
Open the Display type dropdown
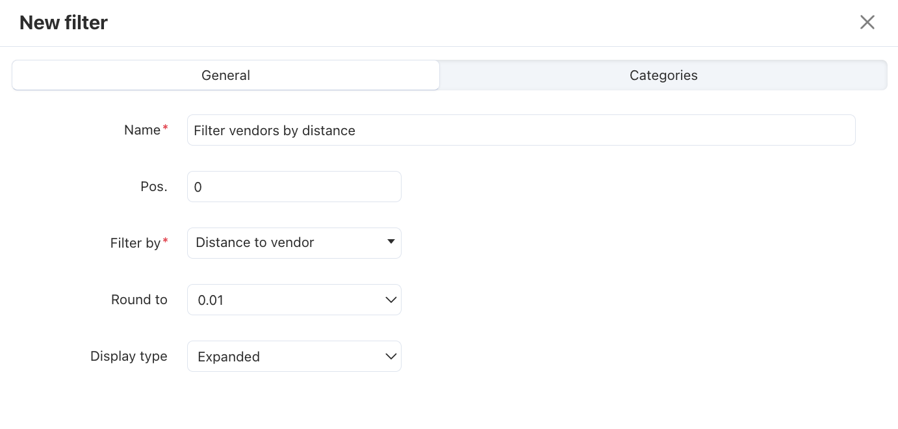pos(294,356)
